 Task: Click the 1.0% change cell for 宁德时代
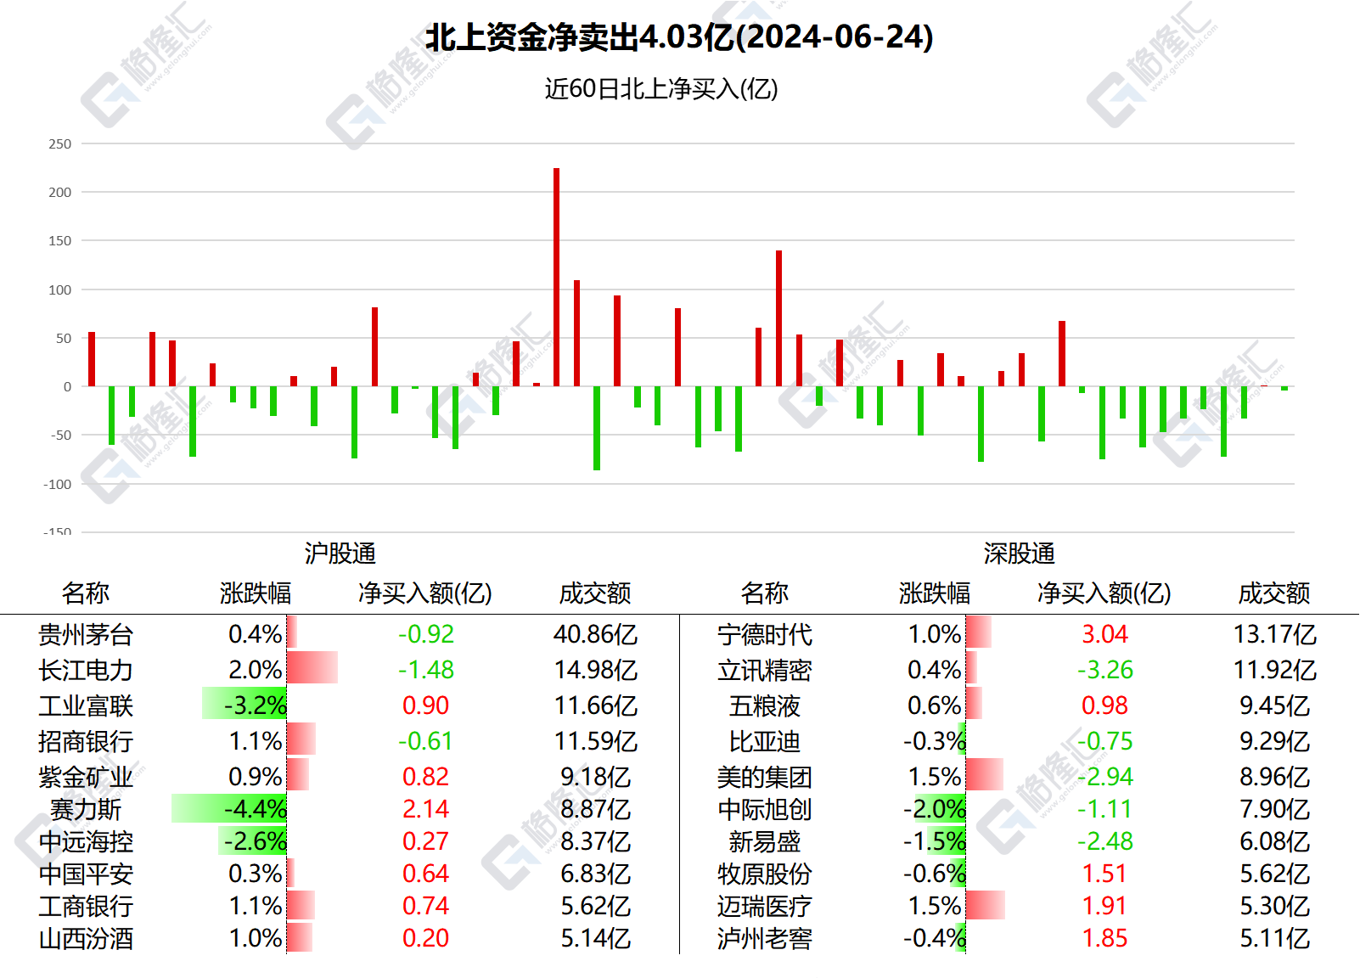coord(934,634)
